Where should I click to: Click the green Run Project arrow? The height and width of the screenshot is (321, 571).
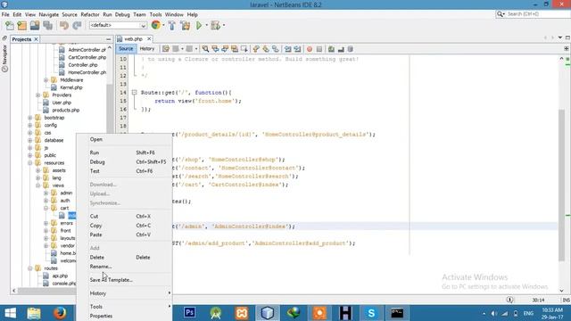(199, 26)
